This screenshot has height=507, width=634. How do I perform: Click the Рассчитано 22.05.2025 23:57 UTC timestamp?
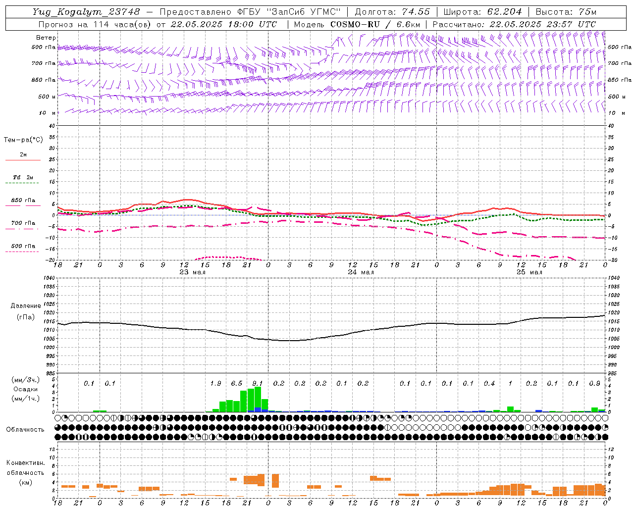(x=514, y=24)
